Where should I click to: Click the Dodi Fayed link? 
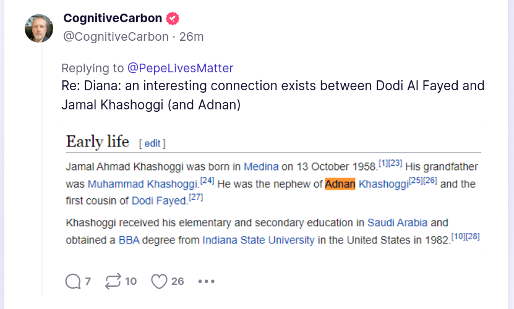pos(159,200)
